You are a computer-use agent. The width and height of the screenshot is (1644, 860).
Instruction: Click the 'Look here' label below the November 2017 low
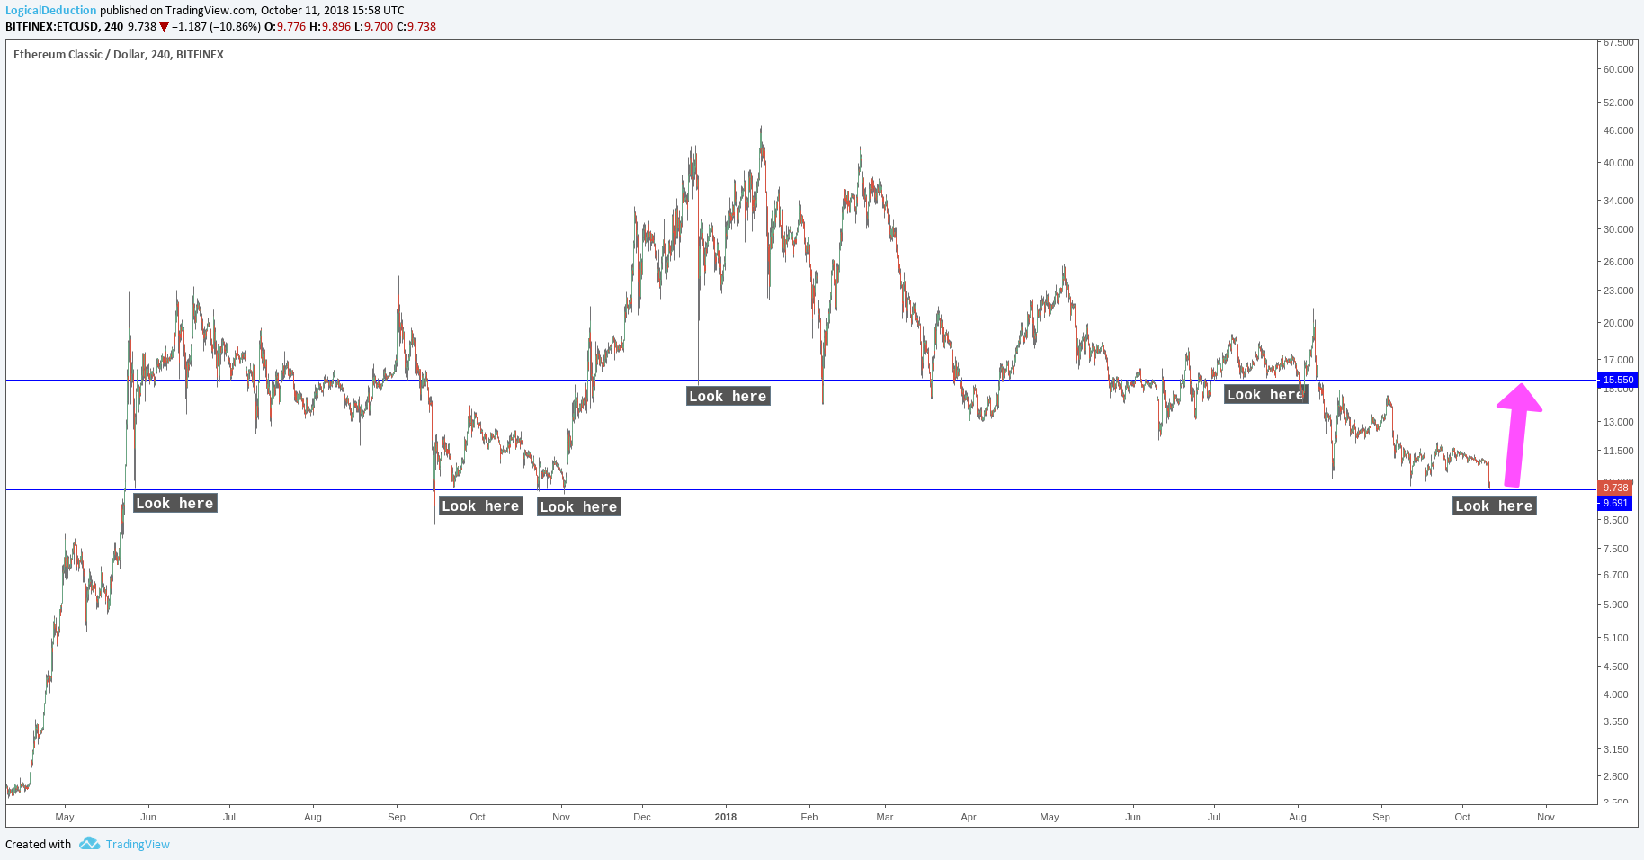[578, 506]
